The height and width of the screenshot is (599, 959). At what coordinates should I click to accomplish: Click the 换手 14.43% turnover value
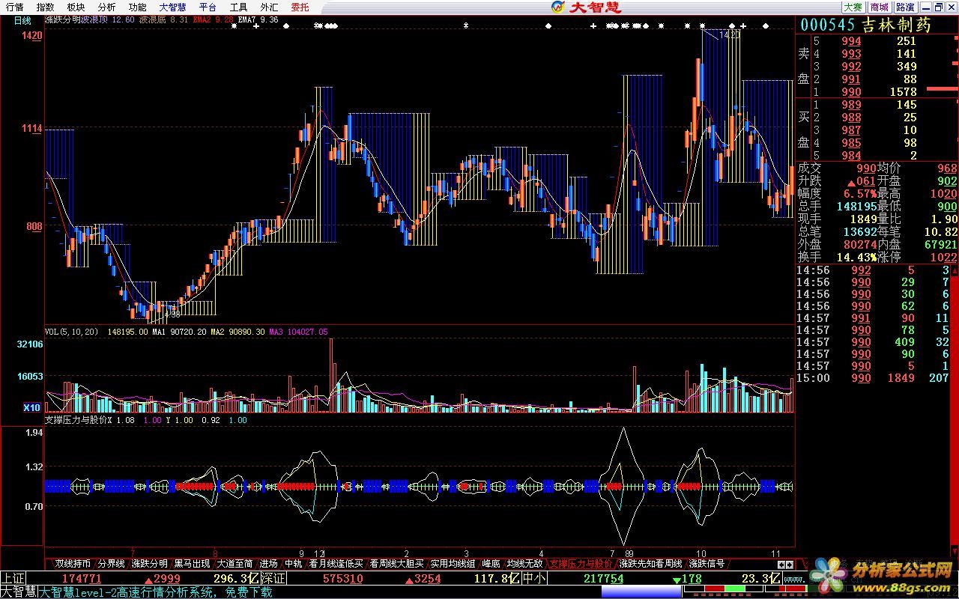pos(856,257)
